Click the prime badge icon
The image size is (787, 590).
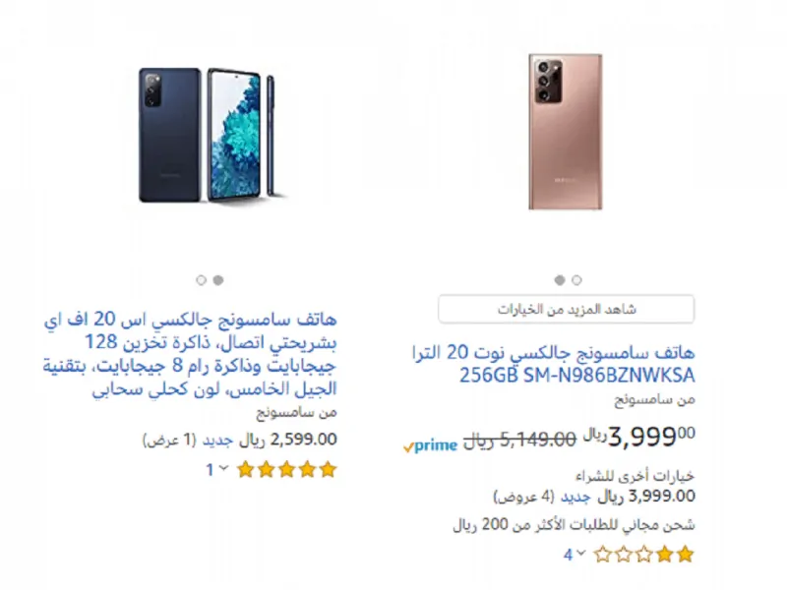[x=431, y=445]
